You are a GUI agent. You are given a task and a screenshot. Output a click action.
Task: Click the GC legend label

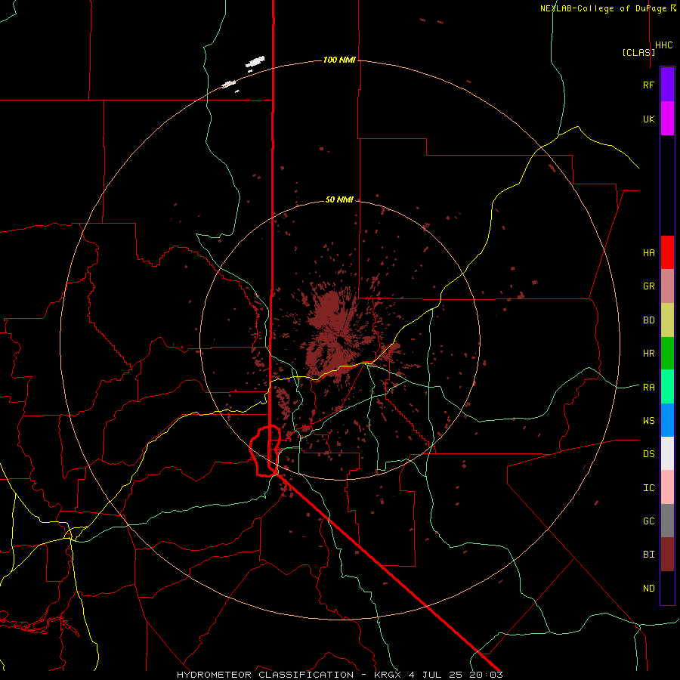coord(648,521)
